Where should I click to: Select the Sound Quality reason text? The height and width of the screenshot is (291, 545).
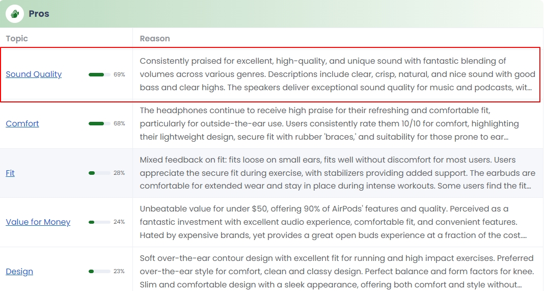click(338, 74)
